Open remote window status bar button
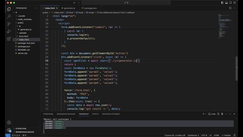 tap(8, 135)
